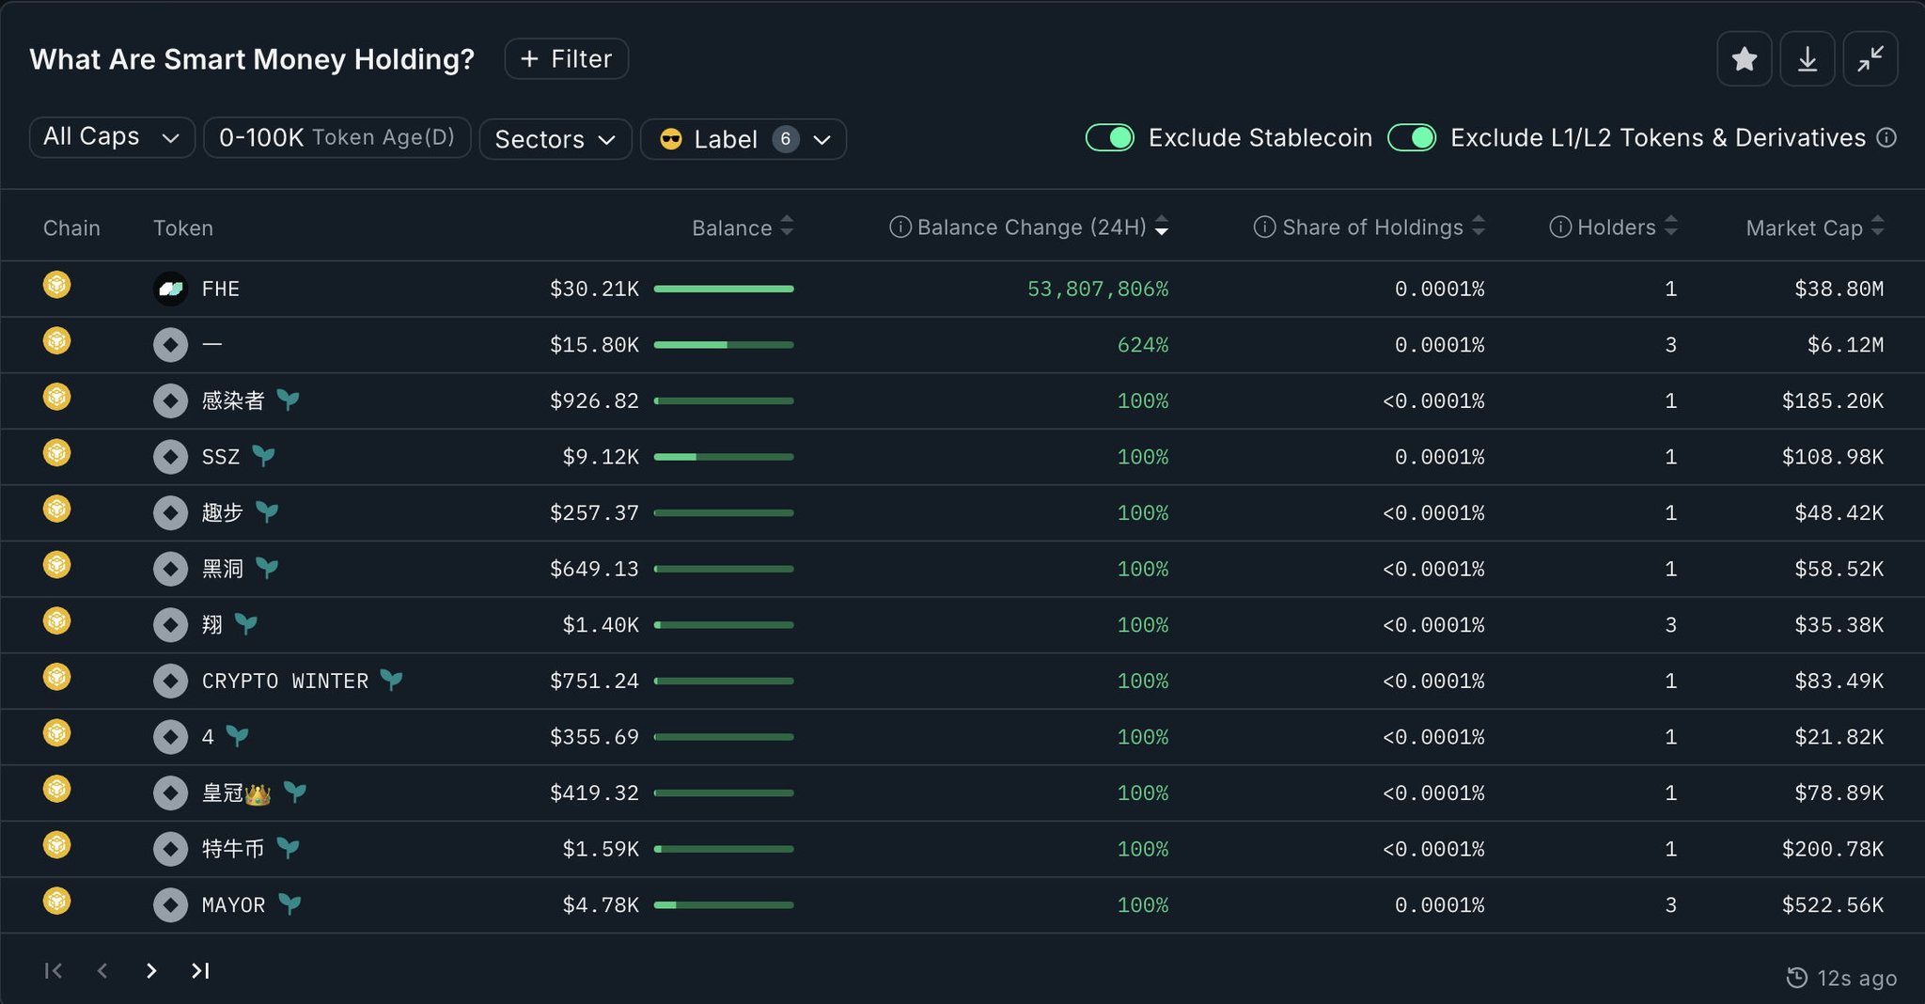Click the download icon button
Viewport: 1925px width, 1004px height.
(1807, 59)
